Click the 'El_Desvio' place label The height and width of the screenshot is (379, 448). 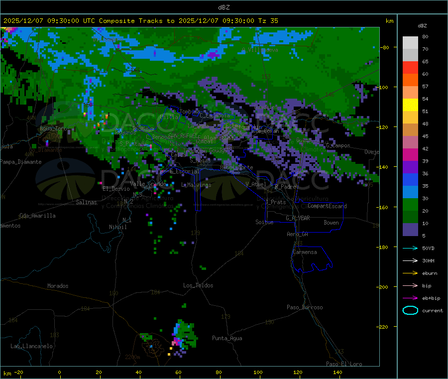116,189
